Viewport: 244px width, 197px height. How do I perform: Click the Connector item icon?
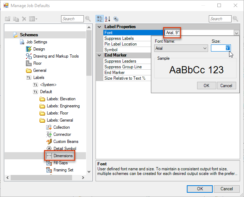point(49,134)
